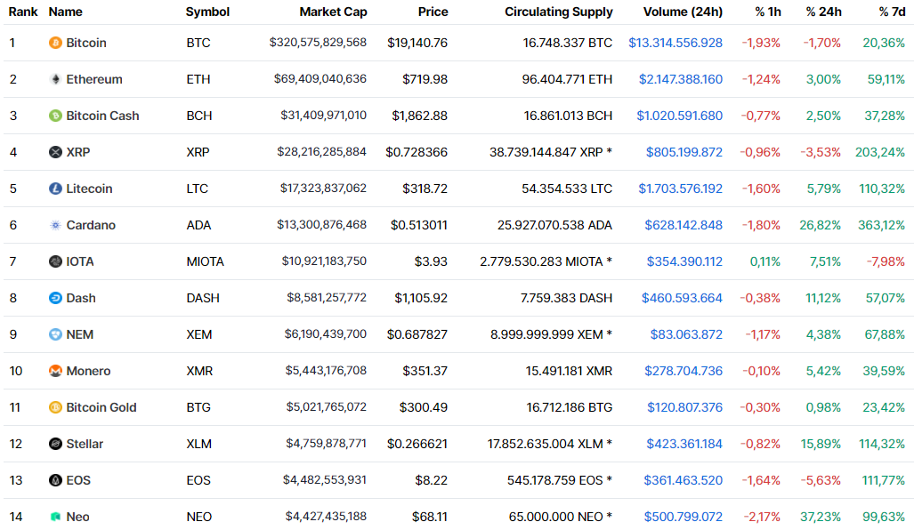Open Ethereum volume link $2.147.388.160
The width and height of the screenshot is (914, 530).
point(681,79)
